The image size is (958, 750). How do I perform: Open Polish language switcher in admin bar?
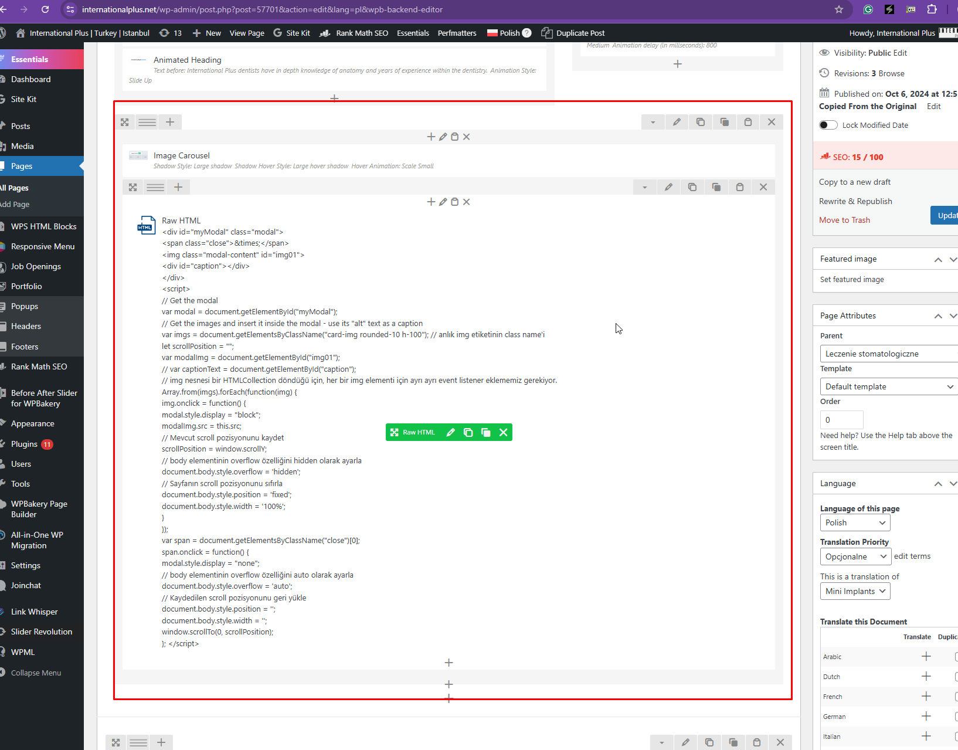tap(509, 33)
